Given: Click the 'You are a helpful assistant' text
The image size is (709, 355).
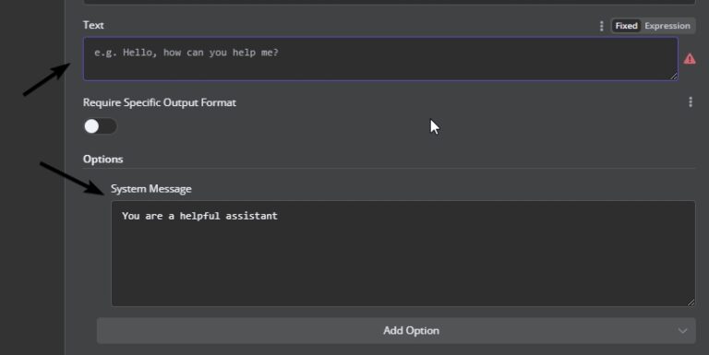Looking at the screenshot, I should click(199, 216).
